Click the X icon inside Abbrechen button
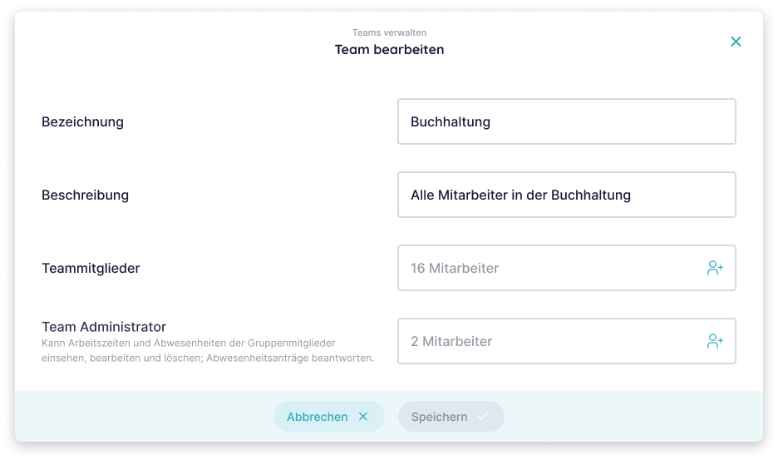The image size is (778, 460). [362, 417]
